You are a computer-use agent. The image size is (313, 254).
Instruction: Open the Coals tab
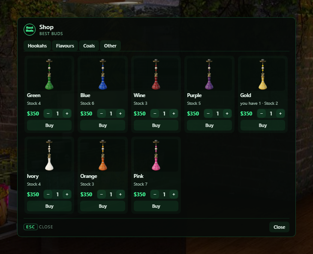[89, 46]
